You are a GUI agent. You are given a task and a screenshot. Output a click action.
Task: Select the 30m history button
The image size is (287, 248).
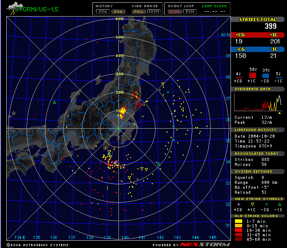[x=103, y=12]
